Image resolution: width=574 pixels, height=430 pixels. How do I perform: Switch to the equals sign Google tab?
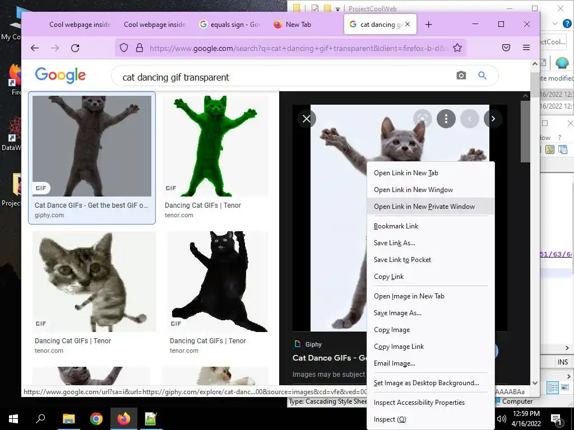tap(230, 25)
